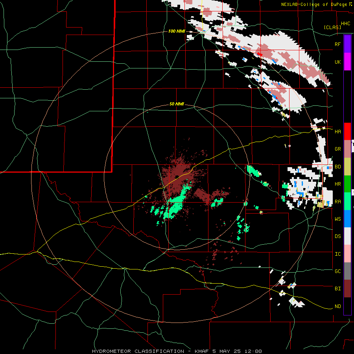354x354 pixels.
Task: Click the white DS legend swatch
Action: [347, 236]
